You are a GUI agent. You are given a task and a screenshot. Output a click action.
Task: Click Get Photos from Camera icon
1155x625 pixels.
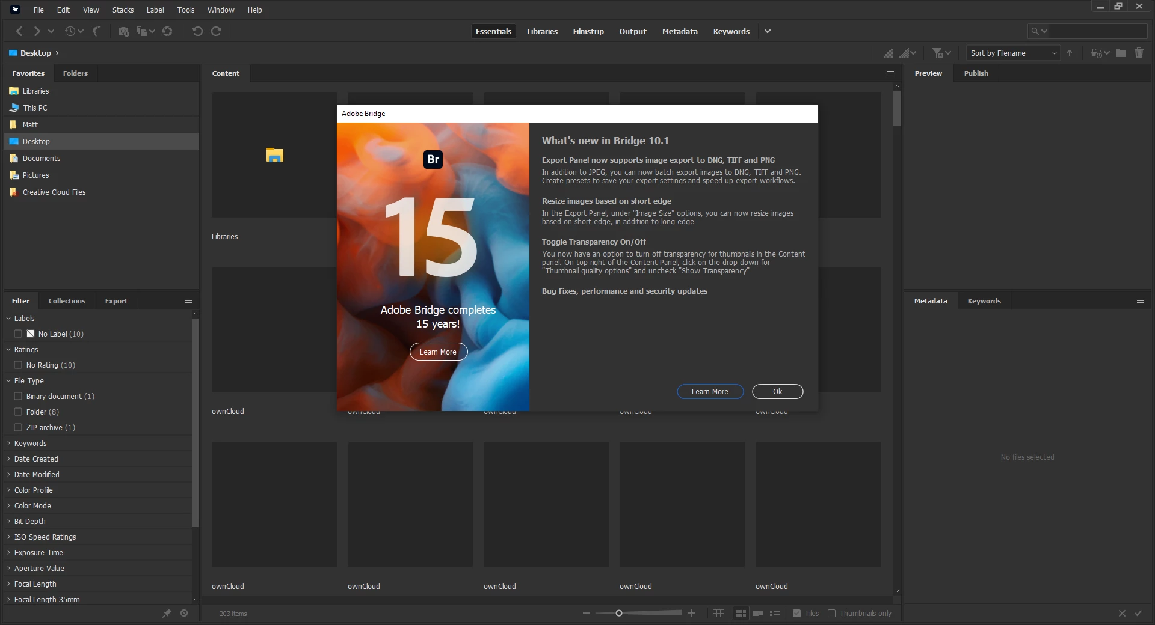123,31
